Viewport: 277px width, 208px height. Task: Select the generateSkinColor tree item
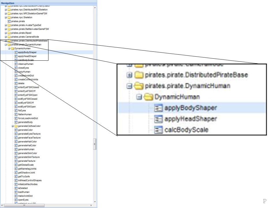point(28,153)
